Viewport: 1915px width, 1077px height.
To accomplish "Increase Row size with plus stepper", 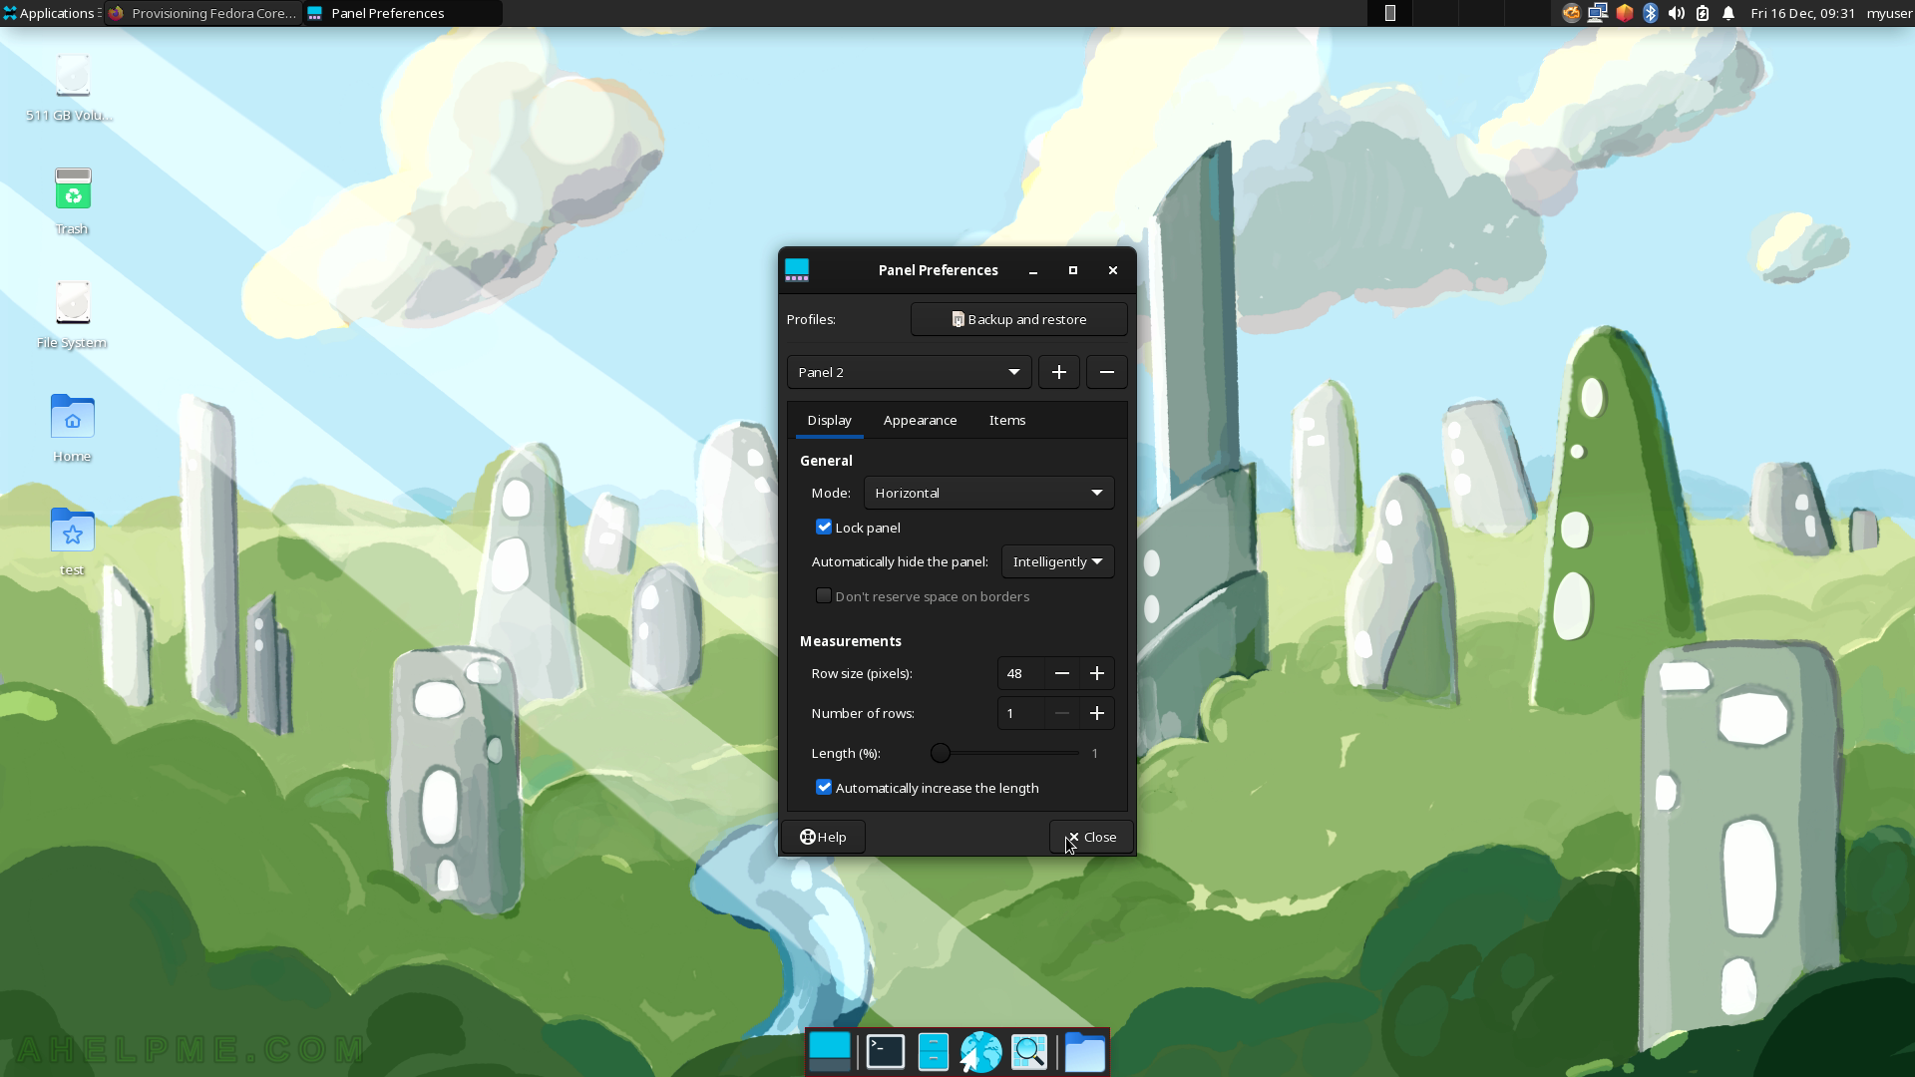I will pos(1097,673).
